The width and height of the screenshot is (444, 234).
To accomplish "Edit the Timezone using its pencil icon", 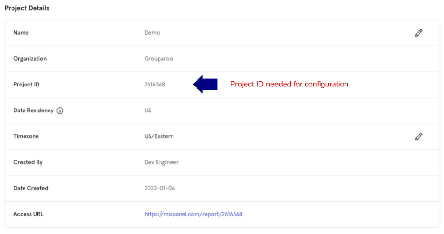I will (x=419, y=136).
